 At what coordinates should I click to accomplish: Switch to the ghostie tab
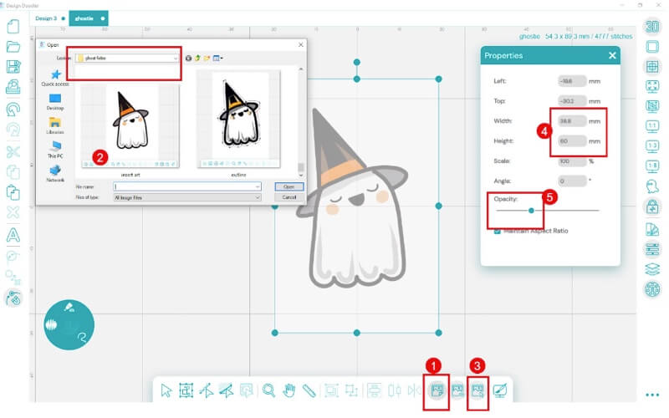click(x=89, y=18)
